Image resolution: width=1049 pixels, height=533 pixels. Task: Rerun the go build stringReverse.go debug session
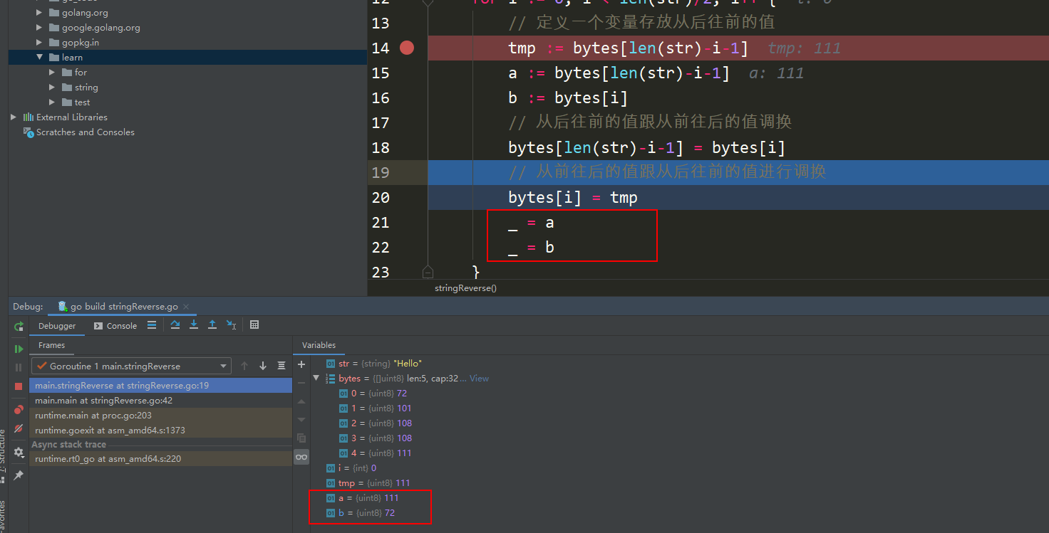[x=19, y=326]
